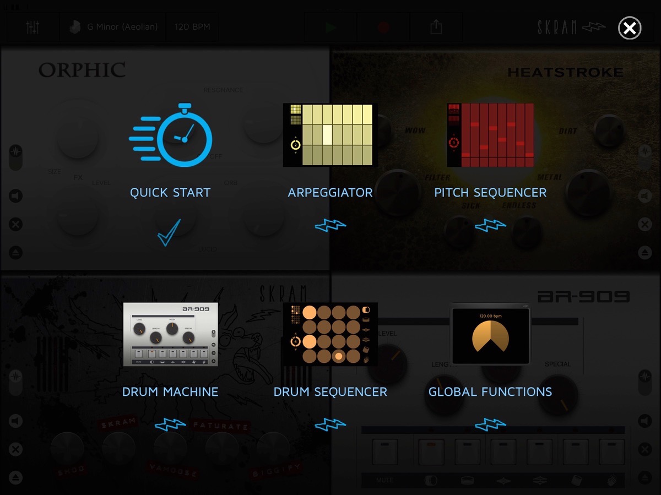Open the red Pitch Sequencer thumbnail

[490, 135]
